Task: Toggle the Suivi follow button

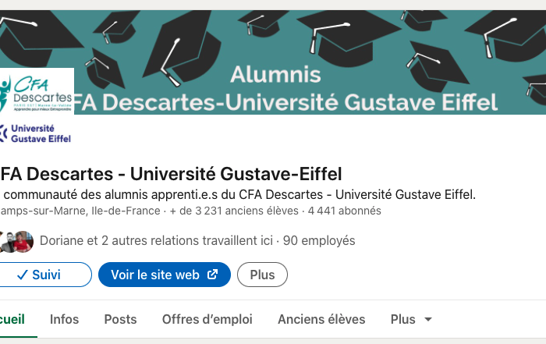Action: [39, 275]
